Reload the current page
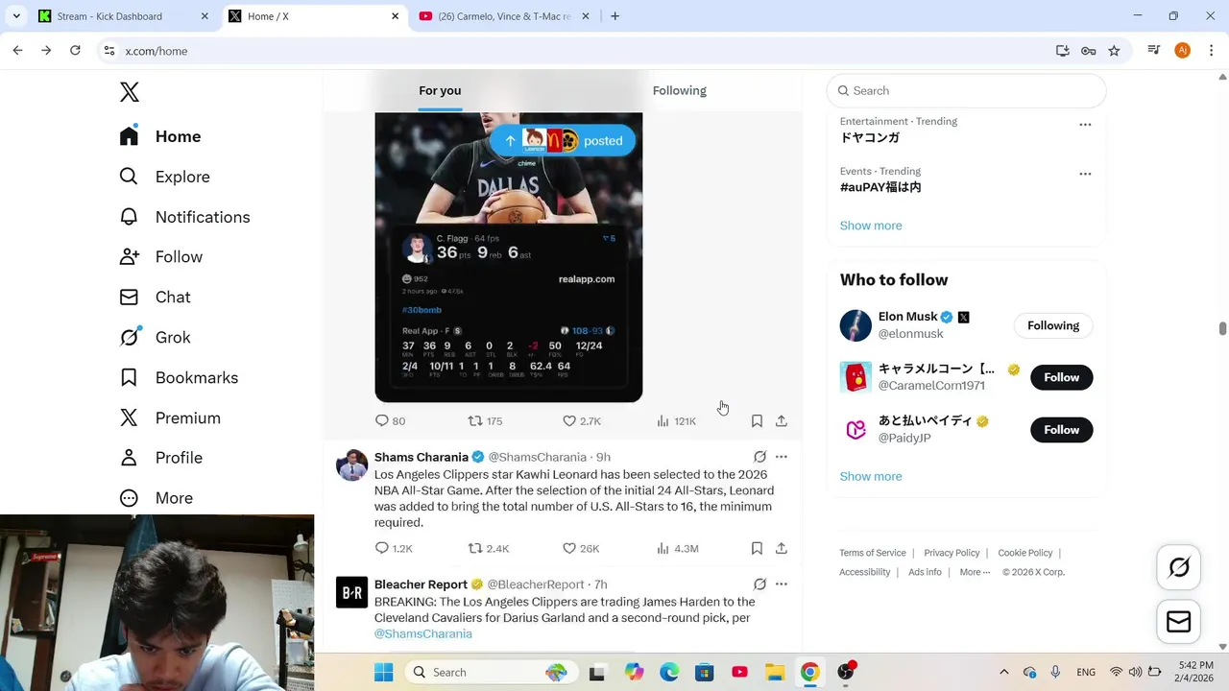The height and width of the screenshot is (691, 1229). point(75,51)
